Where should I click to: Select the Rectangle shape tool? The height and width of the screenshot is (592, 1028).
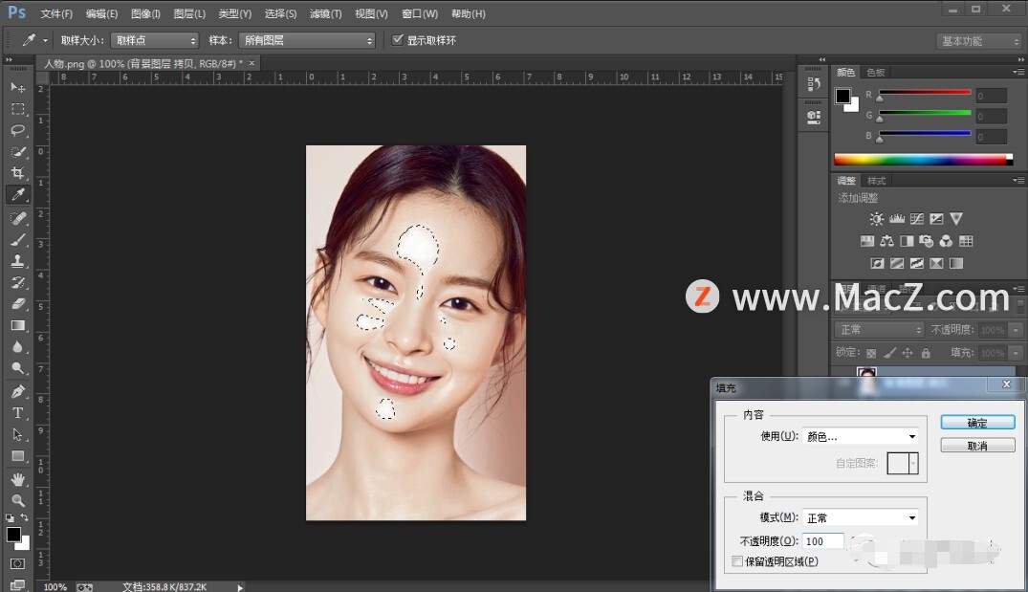18,456
